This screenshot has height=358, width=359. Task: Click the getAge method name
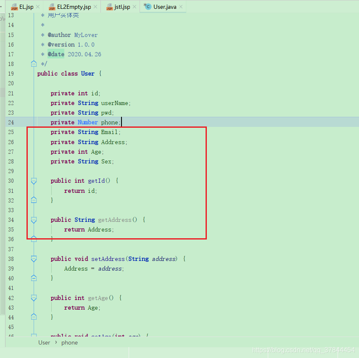click(x=98, y=298)
